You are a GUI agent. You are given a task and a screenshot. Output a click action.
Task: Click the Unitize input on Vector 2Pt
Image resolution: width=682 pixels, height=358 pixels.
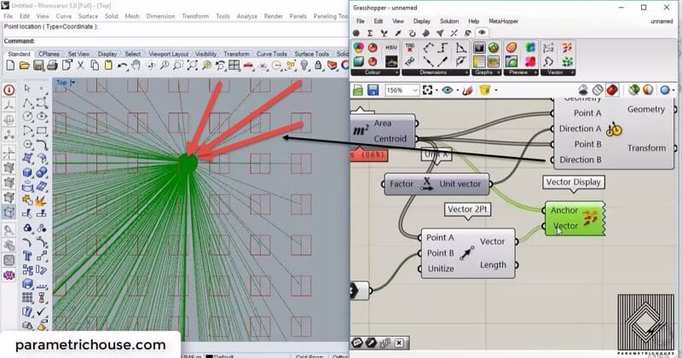point(441,268)
